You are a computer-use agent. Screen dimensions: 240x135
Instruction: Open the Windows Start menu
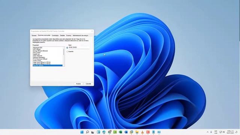(82, 132)
